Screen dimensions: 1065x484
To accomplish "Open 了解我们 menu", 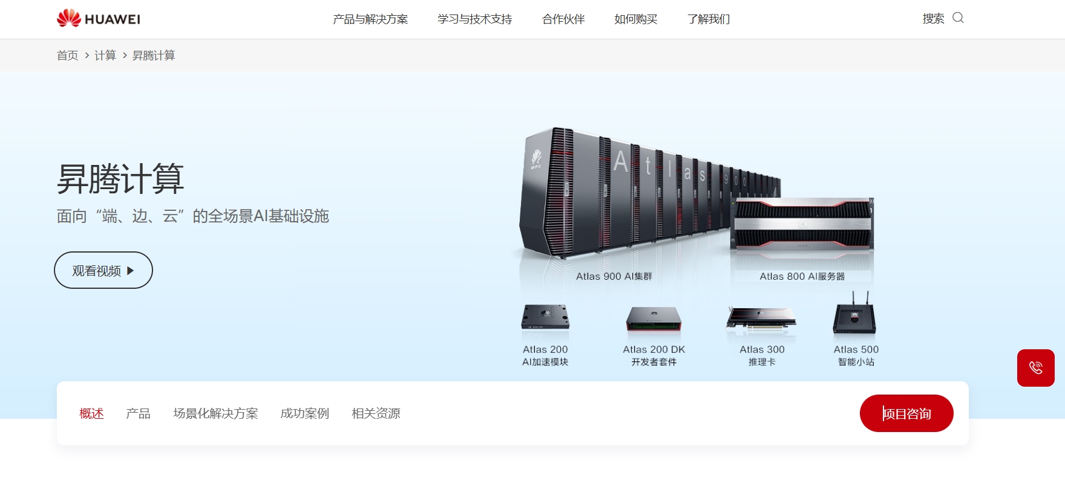I will (x=709, y=19).
